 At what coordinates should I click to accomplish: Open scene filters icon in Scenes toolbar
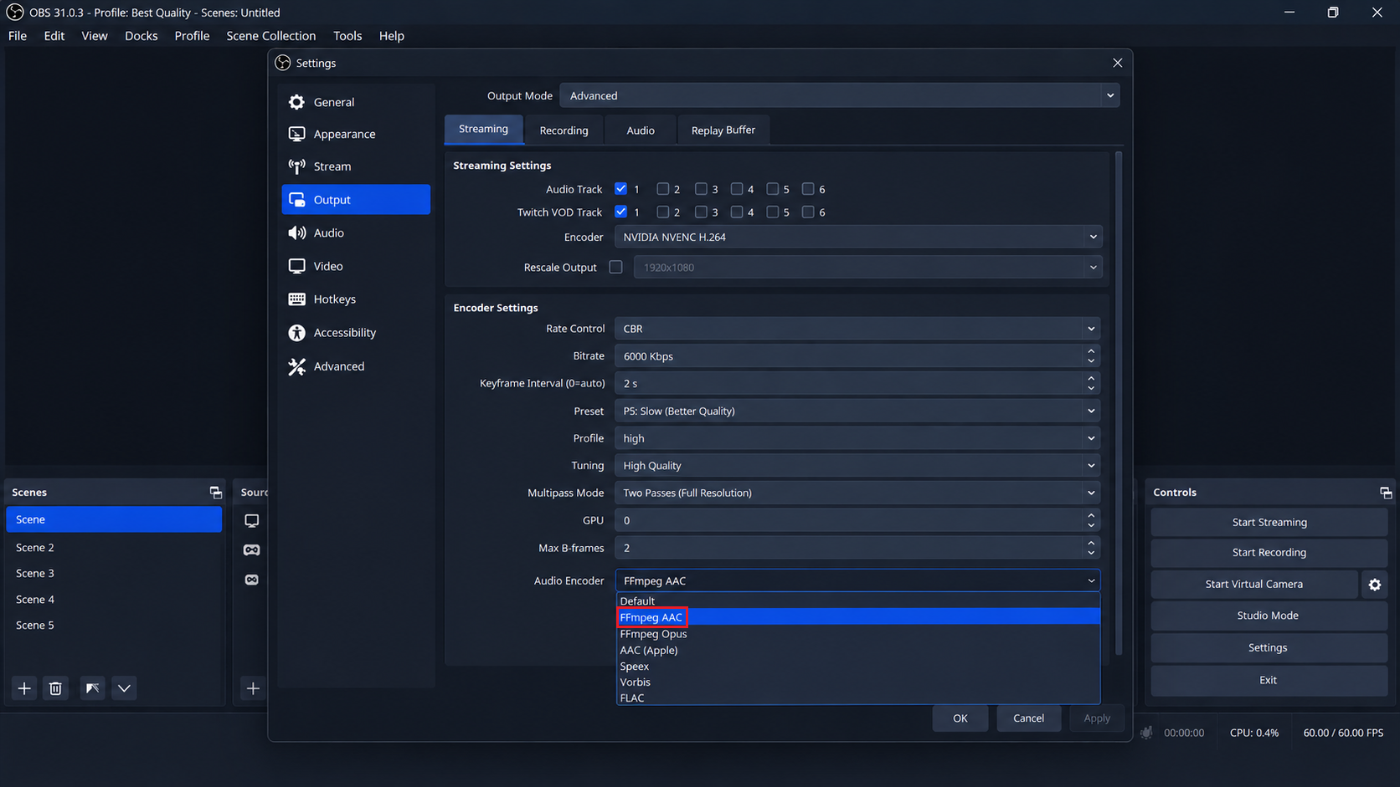[x=92, y=688]
